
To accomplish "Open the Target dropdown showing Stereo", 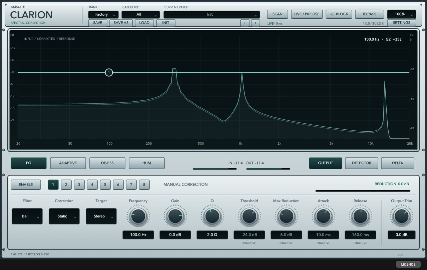I will (101, 216).
